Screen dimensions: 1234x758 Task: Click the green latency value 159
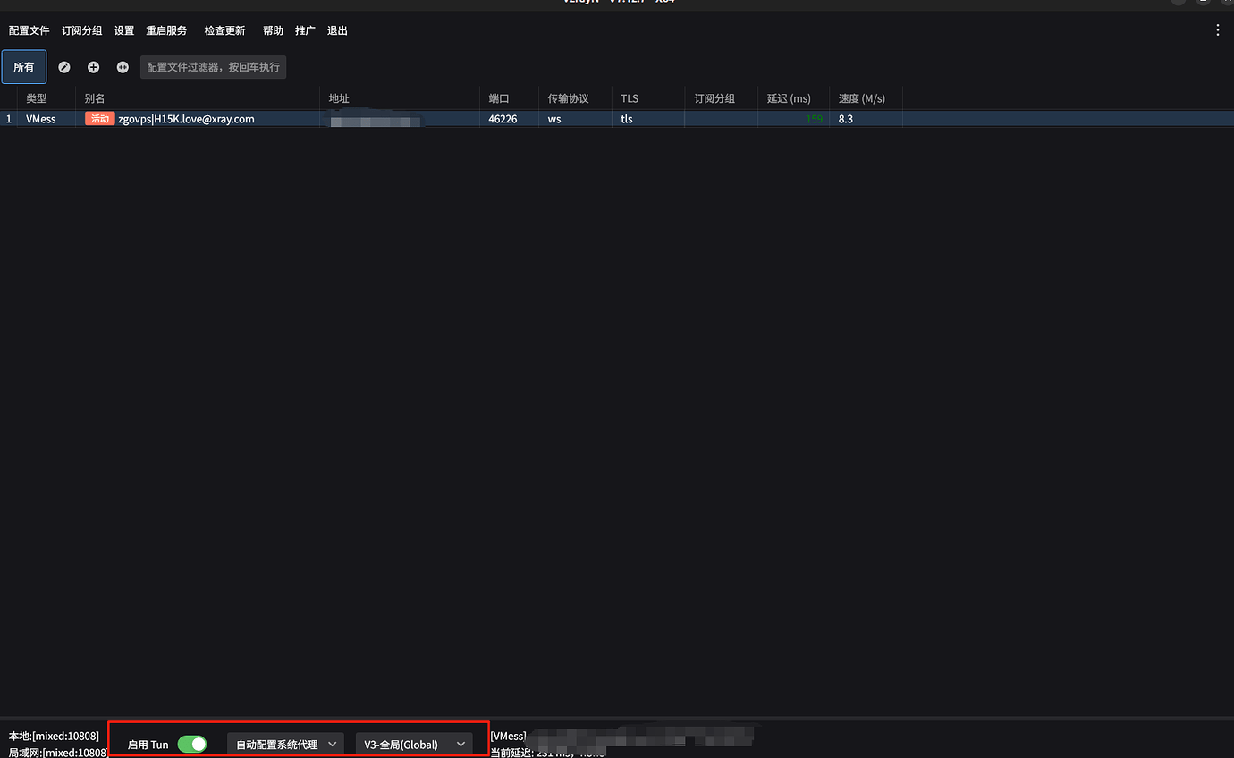[816, 118]
